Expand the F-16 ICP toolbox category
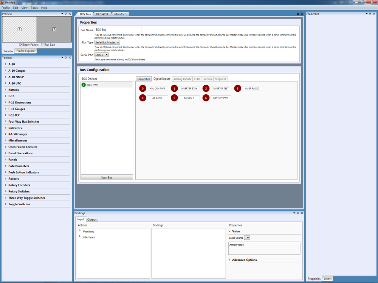378x283 pixels. pos(6,115)
